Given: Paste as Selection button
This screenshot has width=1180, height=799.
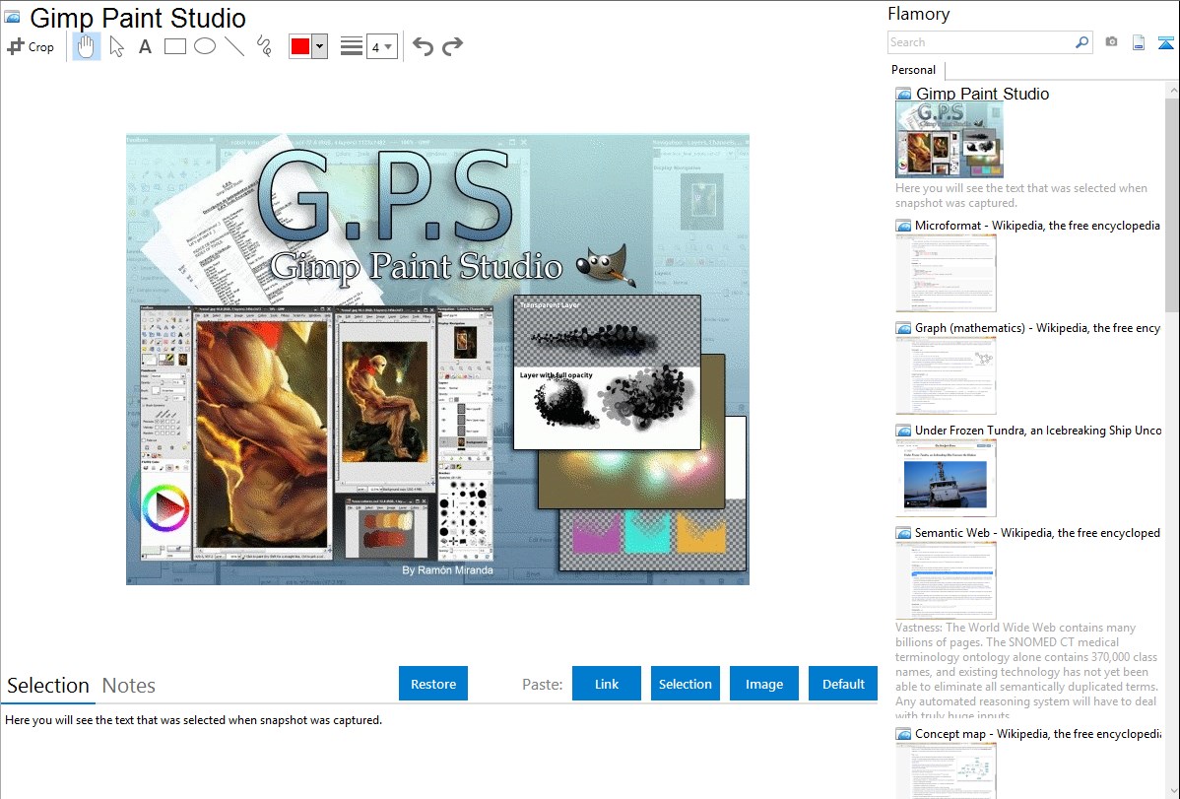Looking at the screenshot, I should pyautogui.click(x=686, y=684).
